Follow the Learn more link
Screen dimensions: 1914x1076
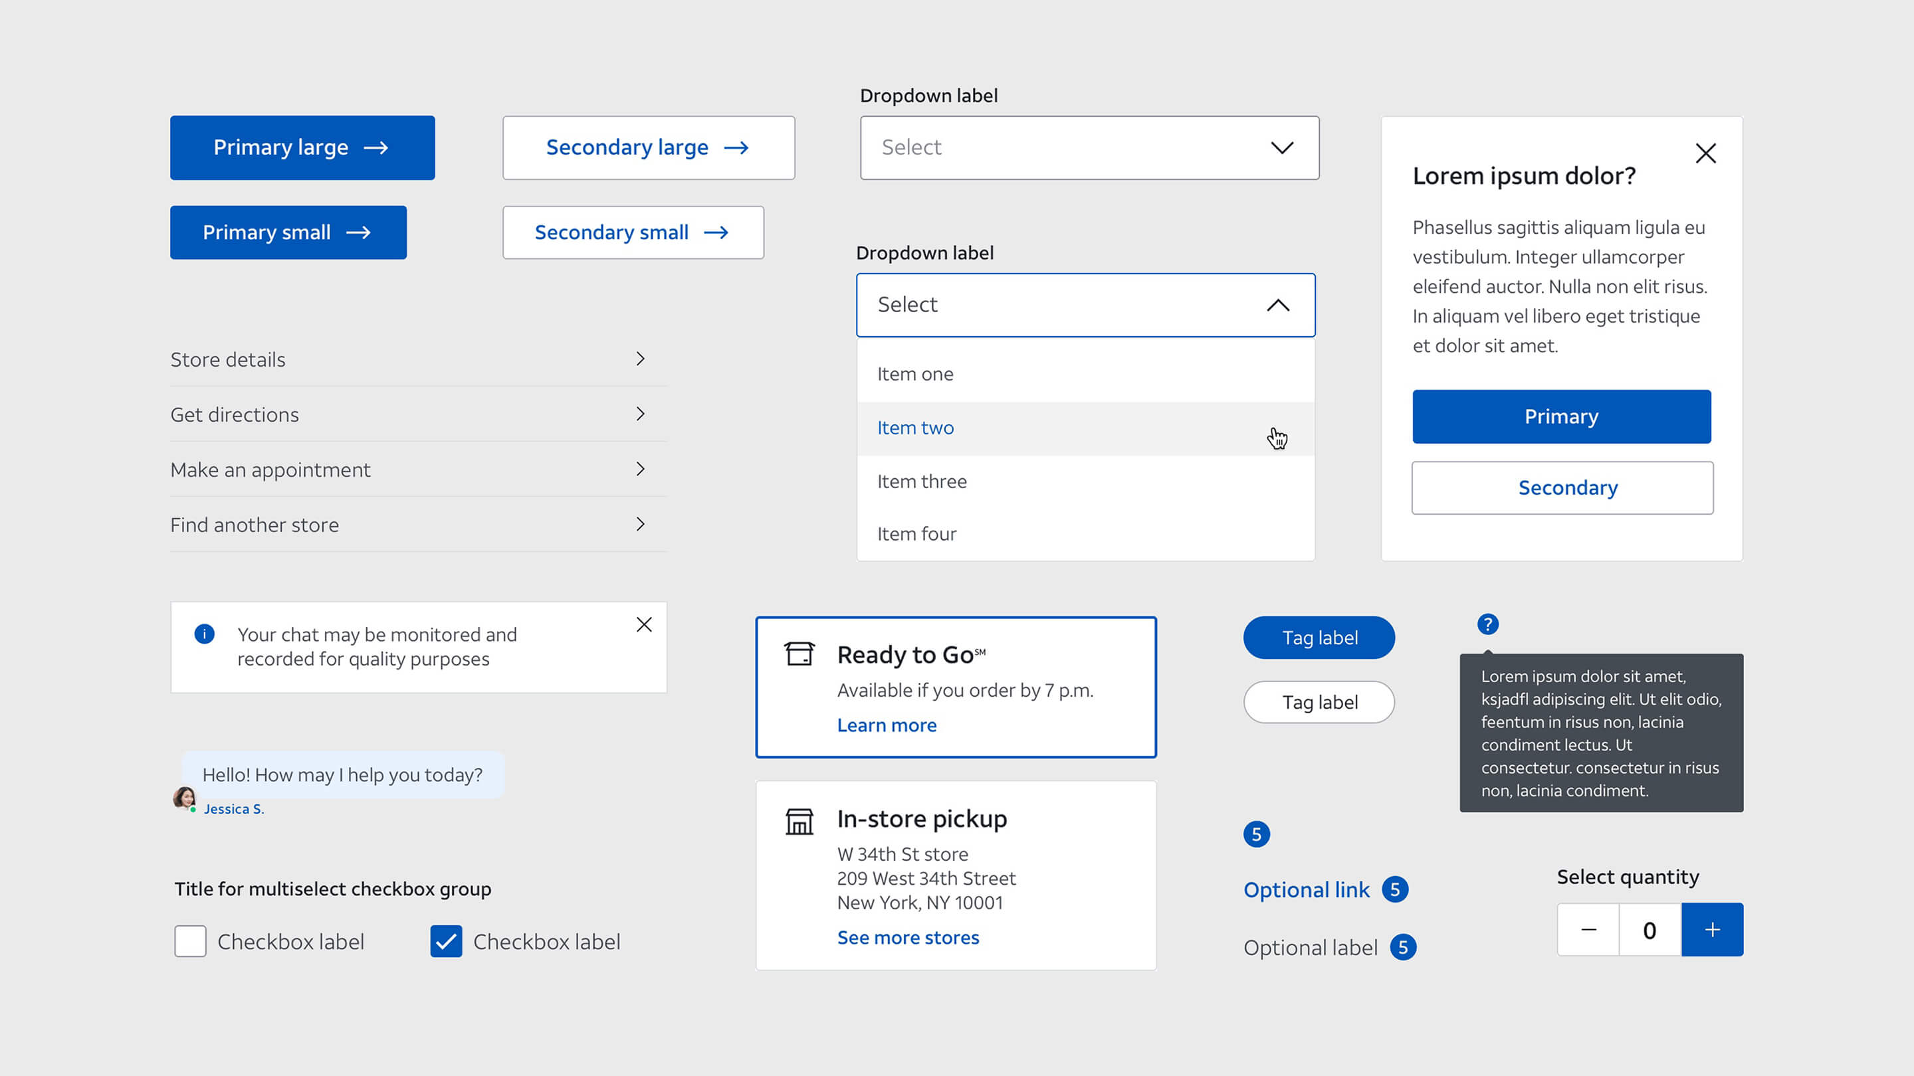[887, 725]
